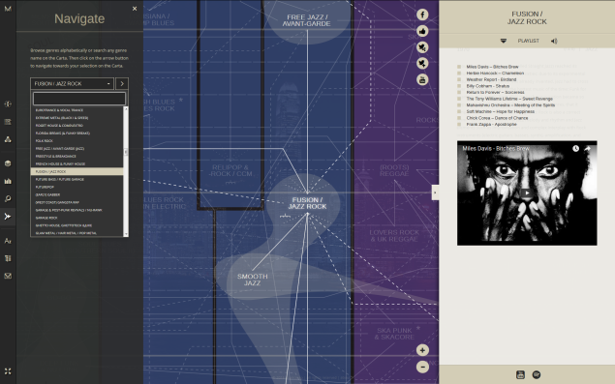The image size is (615, 384).
Task: Play Herbie Hancock – Chameleon from the playlist
Action: [x=495, y=73]
